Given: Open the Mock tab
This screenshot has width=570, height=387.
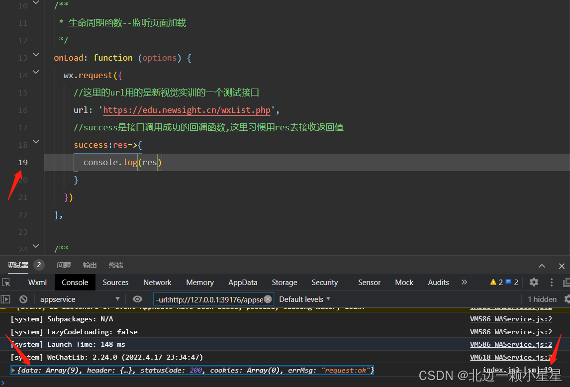Looking at the screenshot, I should click(x=404, y=283).
